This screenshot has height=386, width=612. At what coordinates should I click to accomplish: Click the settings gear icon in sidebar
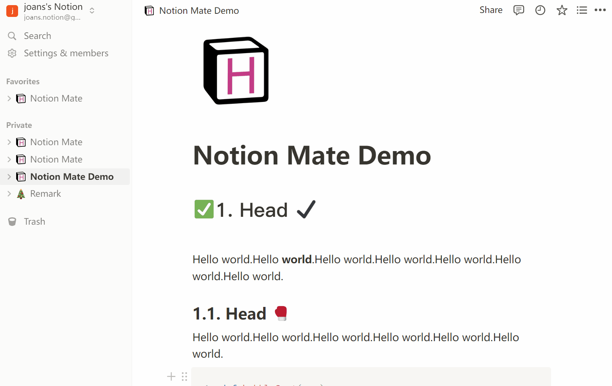[12, 53]
